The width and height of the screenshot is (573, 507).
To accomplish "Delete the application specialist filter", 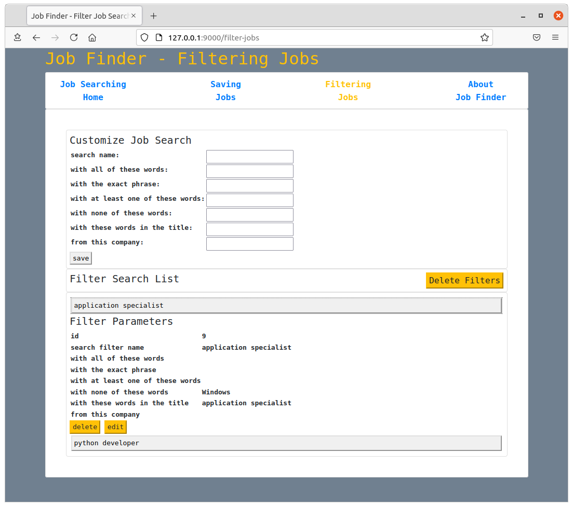I will (85, 427).
